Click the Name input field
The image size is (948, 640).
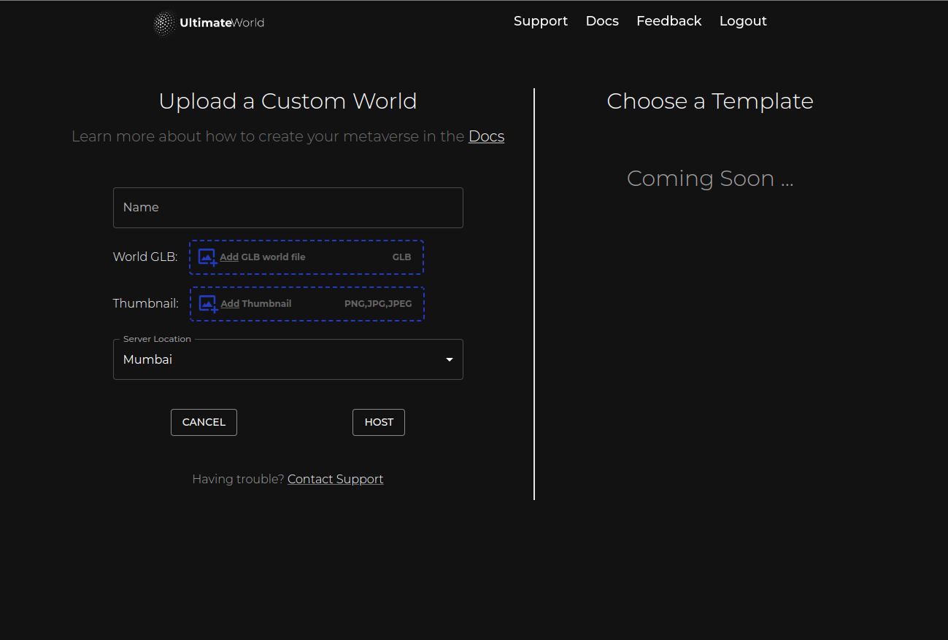pyautogui.click(x=288, y=208)
